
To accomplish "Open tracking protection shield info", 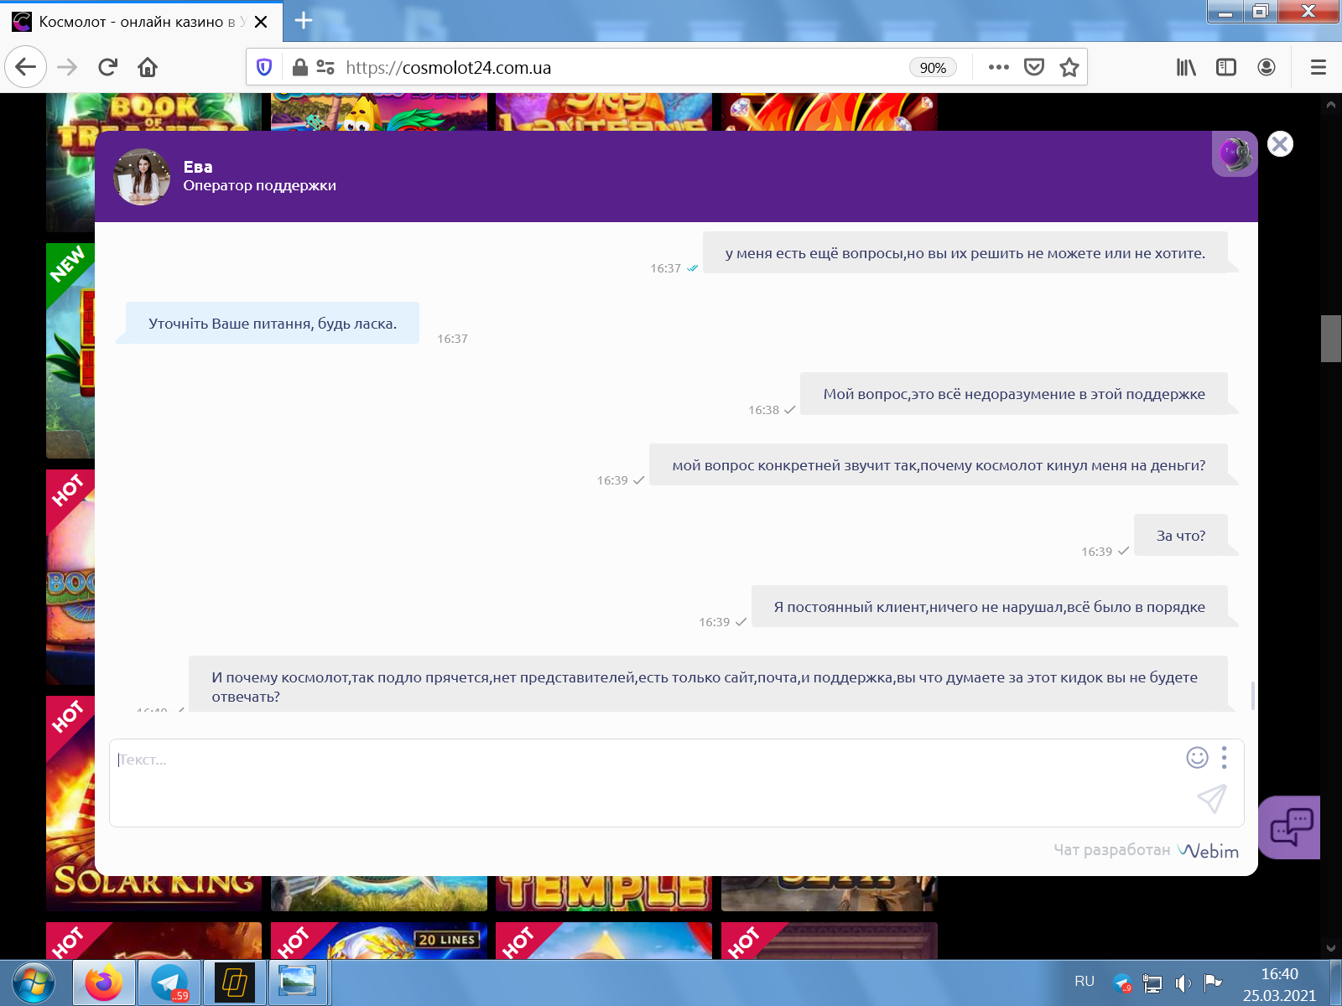I will tap(264, 67).
